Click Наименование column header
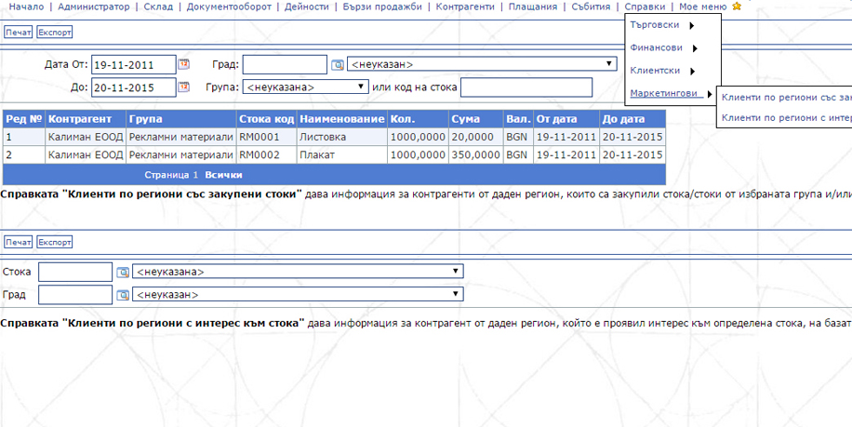The image size is (852, 427). click(x=341, y=119)
